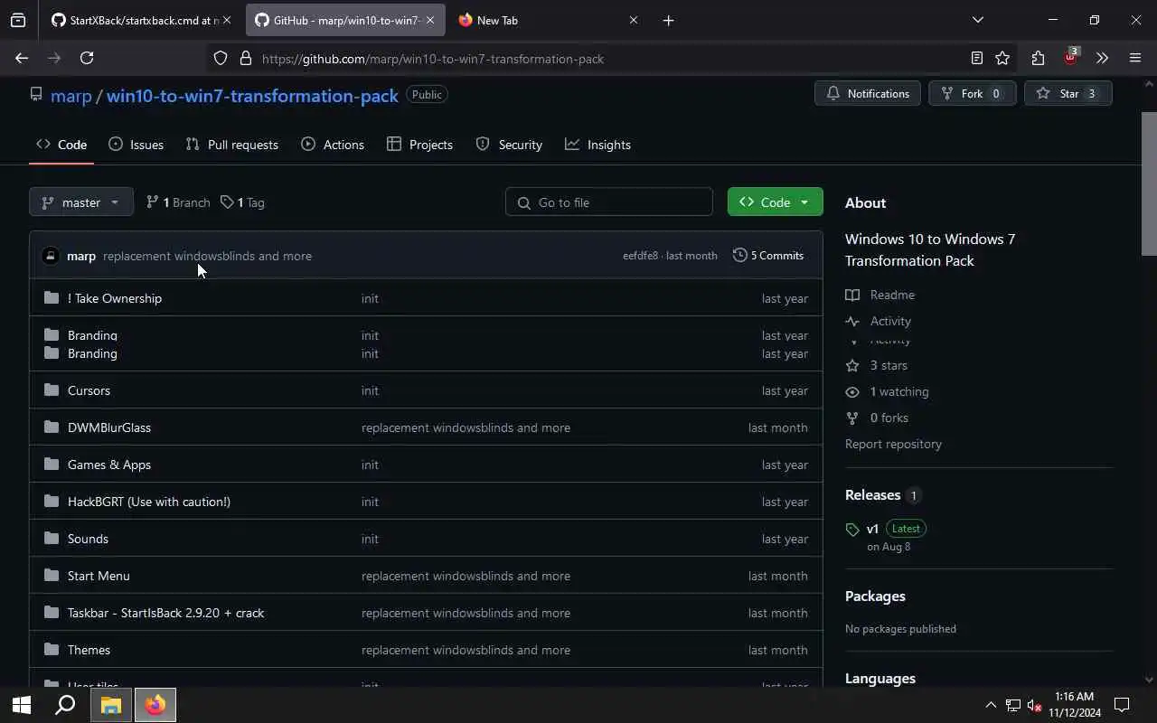
Task: Open Windows Start button
Action: point(22,705)
